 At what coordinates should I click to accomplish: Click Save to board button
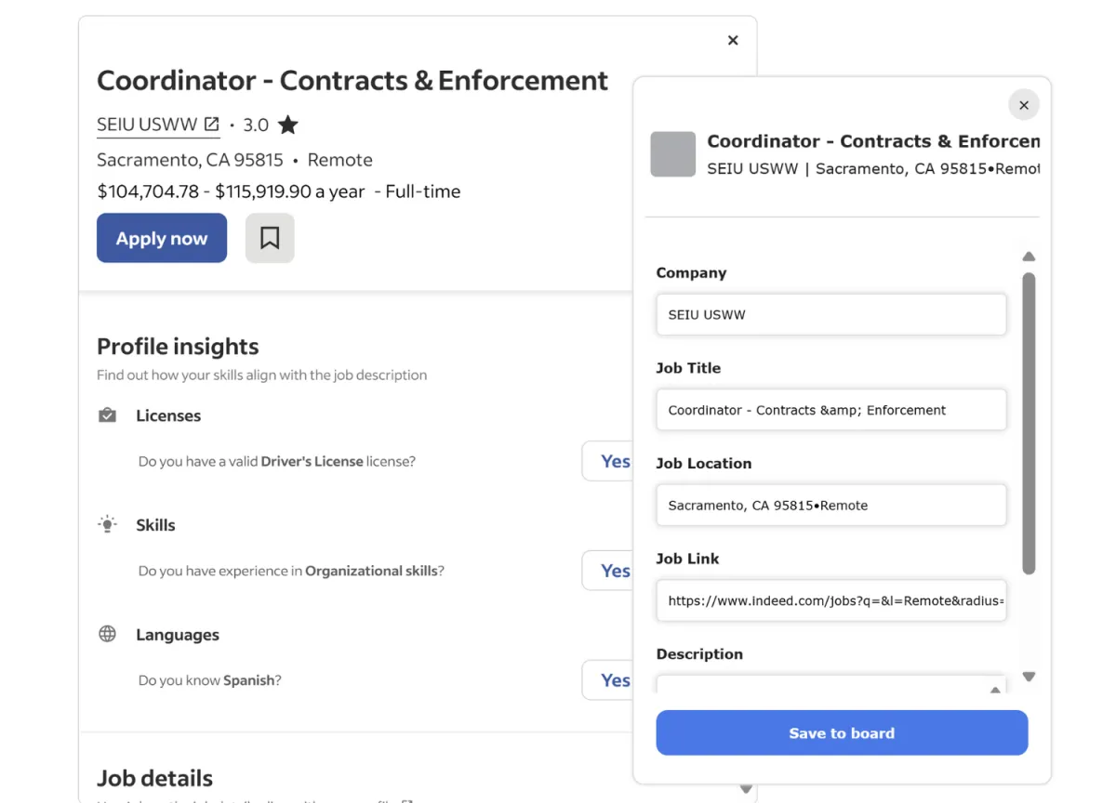pyautogui.click(x=842, y=733)
